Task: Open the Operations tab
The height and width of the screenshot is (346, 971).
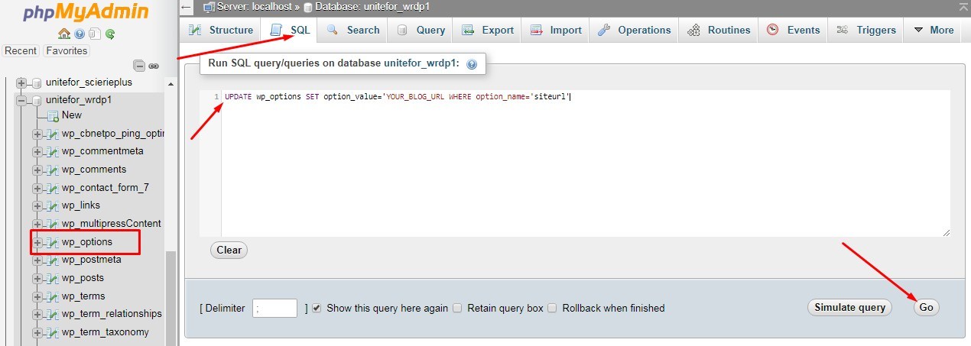Action: pos(634,30)
